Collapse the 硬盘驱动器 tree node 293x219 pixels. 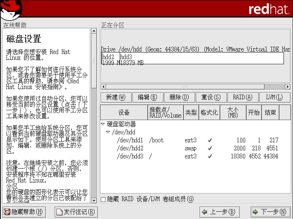tap(103, 124)
